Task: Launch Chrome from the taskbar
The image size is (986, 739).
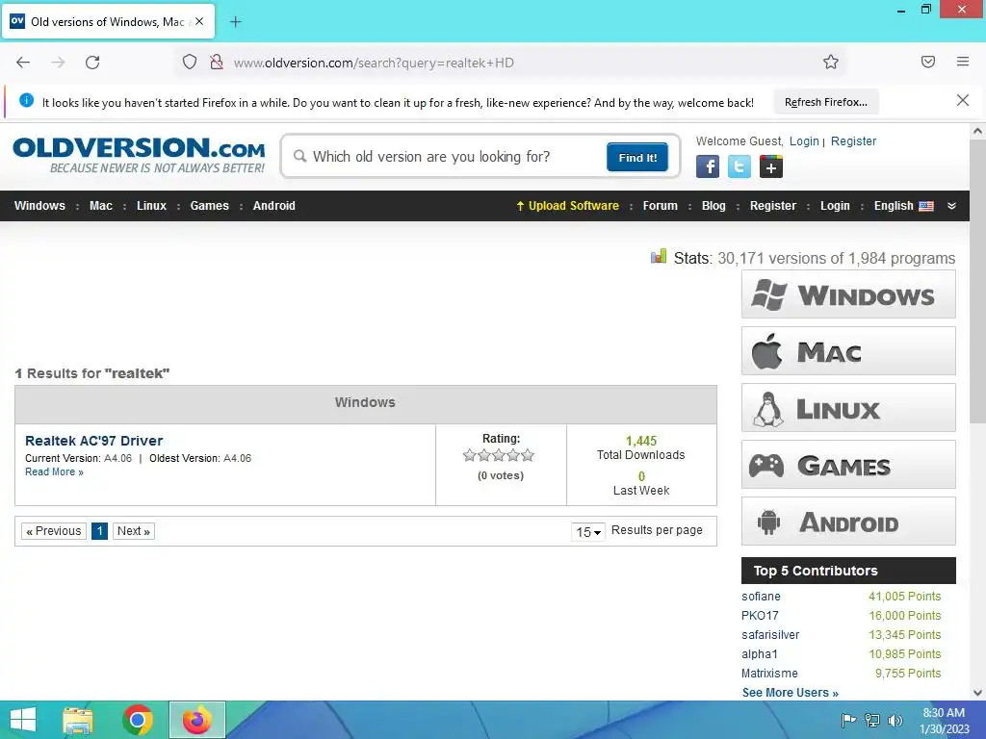Action: coord(138,720)
